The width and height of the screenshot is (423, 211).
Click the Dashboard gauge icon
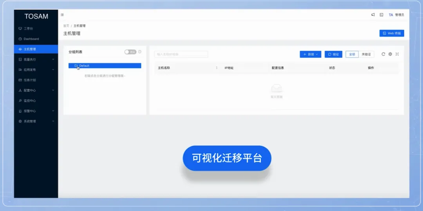coord(20,39)
